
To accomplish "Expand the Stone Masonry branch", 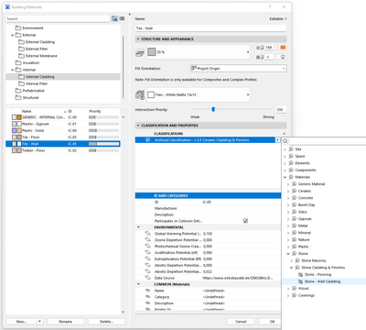I will coord(291,260).
